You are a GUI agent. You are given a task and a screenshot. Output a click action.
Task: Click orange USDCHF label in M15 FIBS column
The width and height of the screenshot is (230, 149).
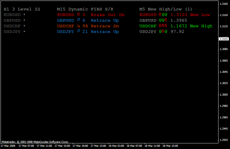(66, 26)
